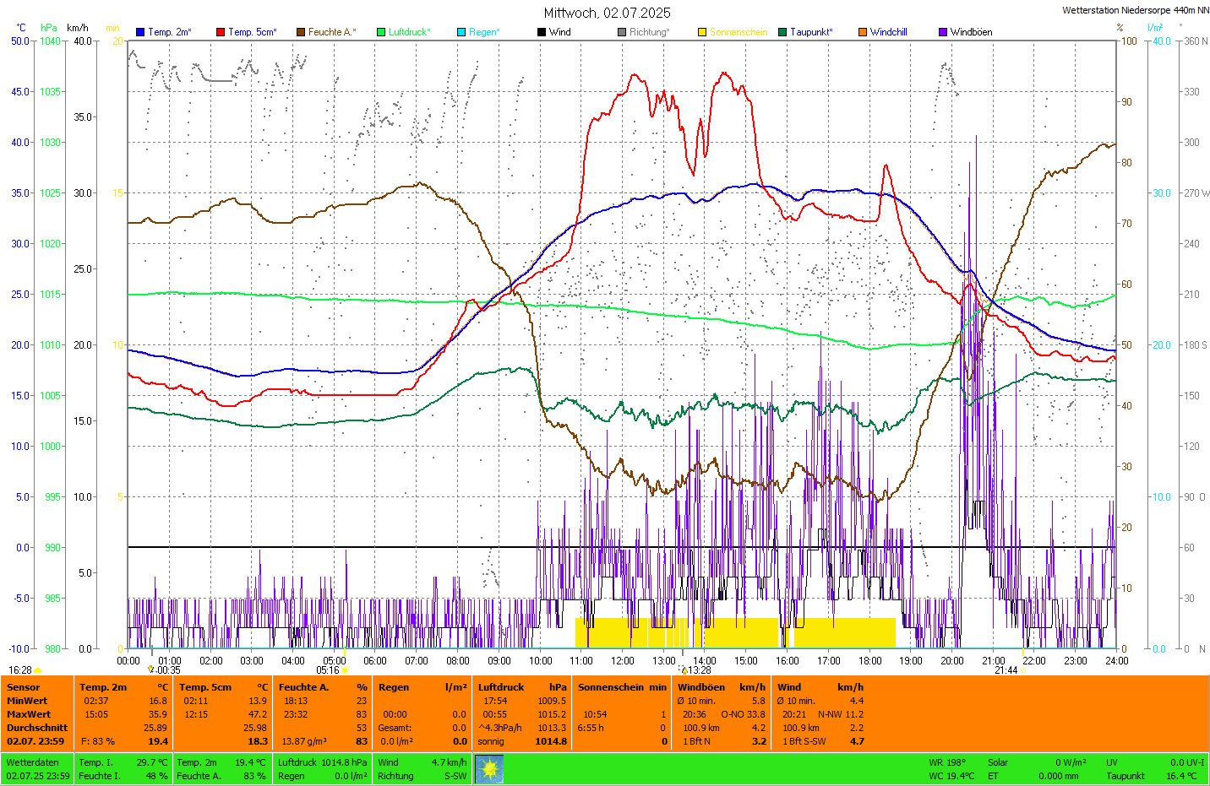The image size is (1210, 786).
Task: Select the Taupunkt legend label
Action: [810, 32]
